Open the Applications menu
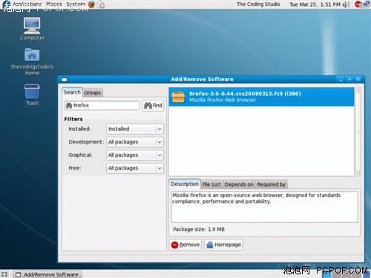The height and width of the screenshot is (278, 371). [x=27, y=4]
